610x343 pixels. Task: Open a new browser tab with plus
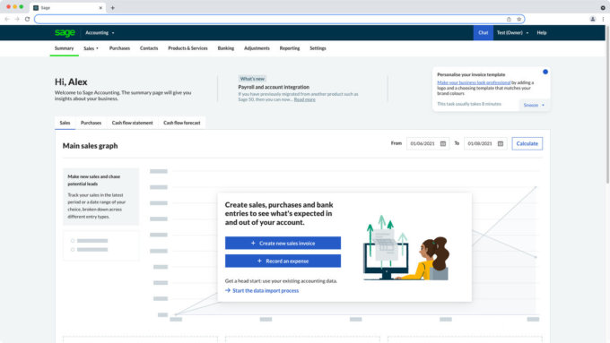click(112, 8)
